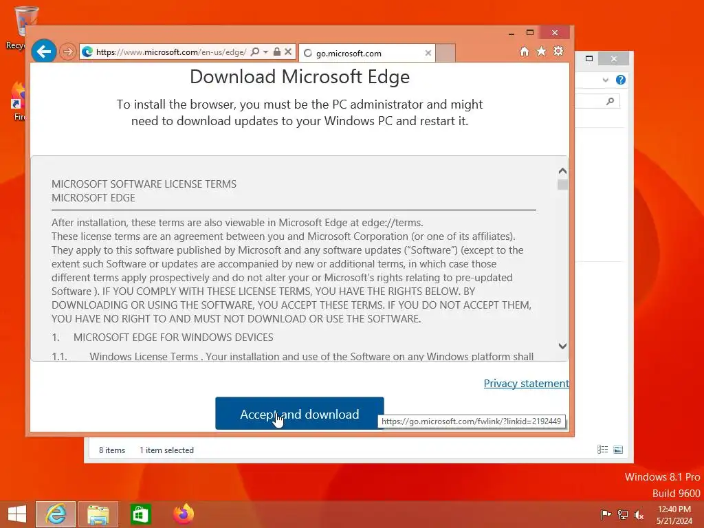
Task: Open a new tab in Internet Explorer
Action: (445, 53)
